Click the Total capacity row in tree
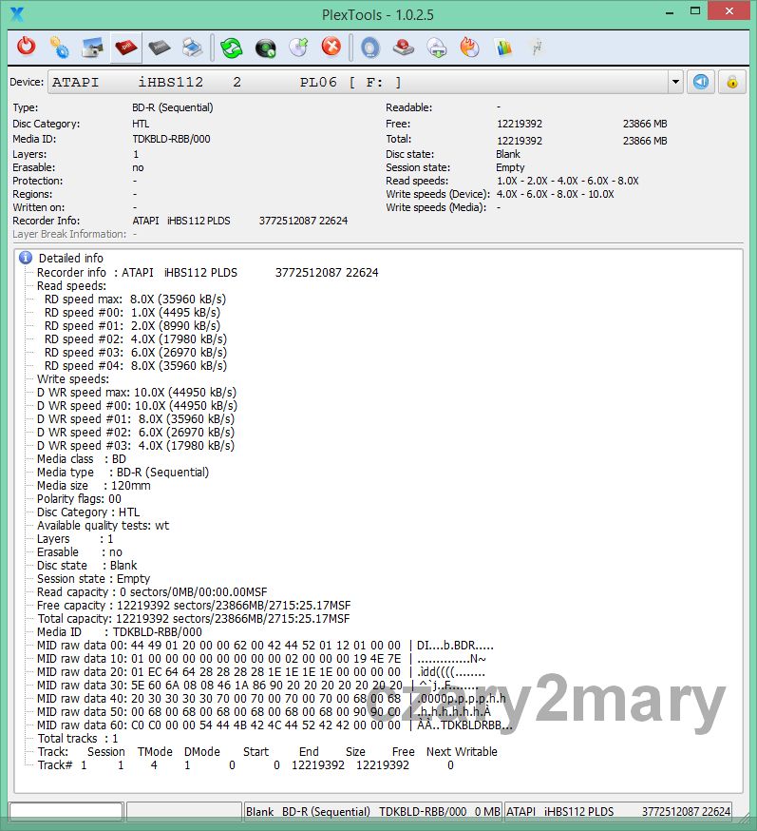 point(194,618)
